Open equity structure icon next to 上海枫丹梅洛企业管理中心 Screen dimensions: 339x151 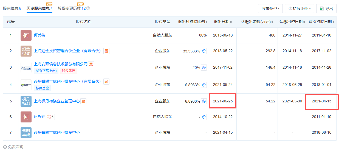[x=83, y=101]
